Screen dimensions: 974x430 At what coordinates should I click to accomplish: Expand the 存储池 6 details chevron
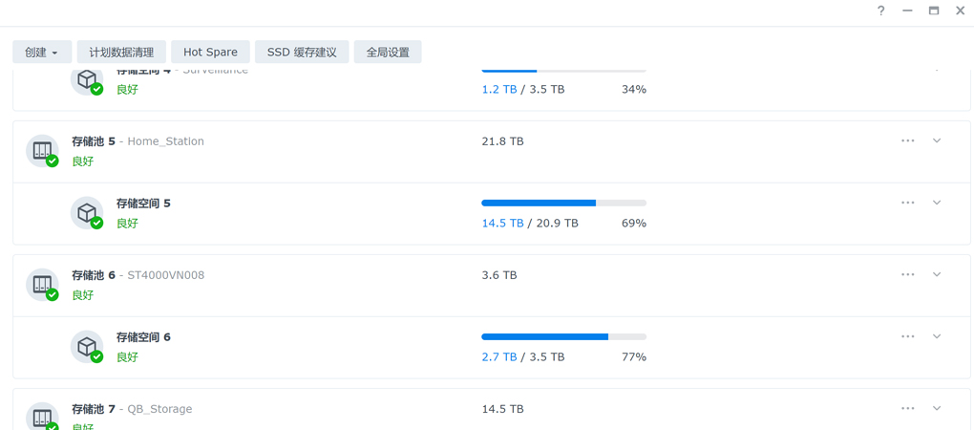pyautogui.click(x=938, y=274)
